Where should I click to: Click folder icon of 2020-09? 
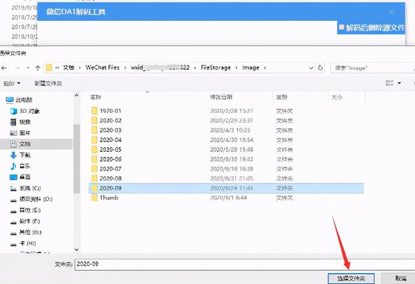click(x=94, y=188)
